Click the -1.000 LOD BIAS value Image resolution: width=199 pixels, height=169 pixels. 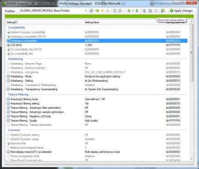(88, 45)
